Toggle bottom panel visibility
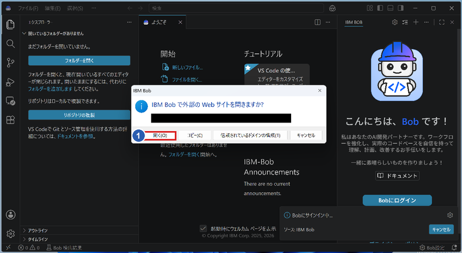462x253 pixels. point(390,8)
